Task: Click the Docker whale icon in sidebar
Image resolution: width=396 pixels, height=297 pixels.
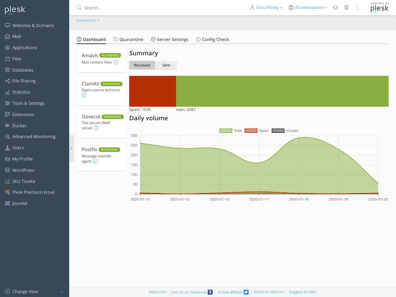Action: coord(7,126)
